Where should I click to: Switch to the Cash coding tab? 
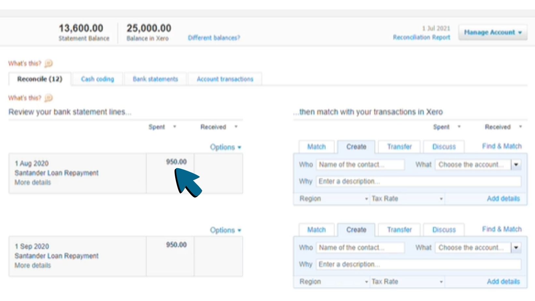pos(97,79)
